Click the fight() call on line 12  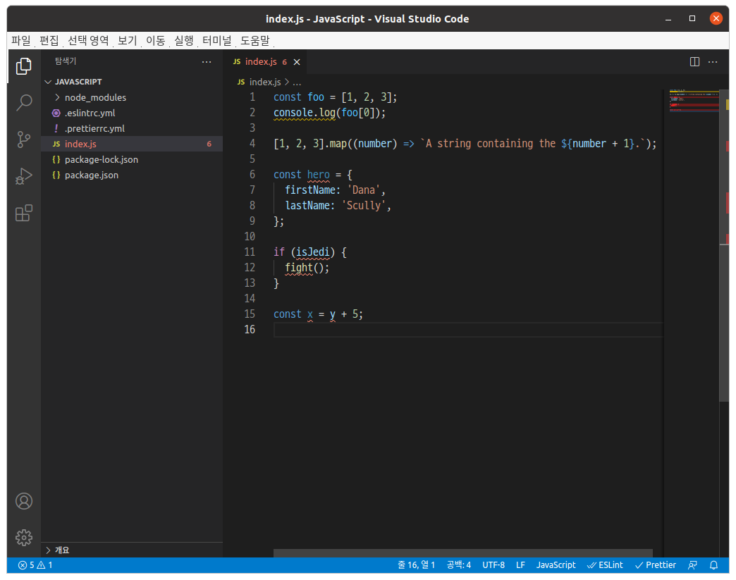pos(307,268)
